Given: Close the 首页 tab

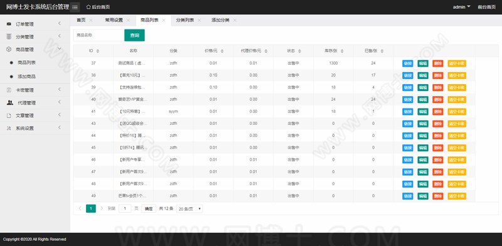Looking at the screenshot, I should coord(90,20).
